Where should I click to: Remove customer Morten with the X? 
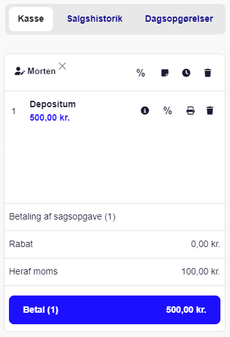(63, 66)
